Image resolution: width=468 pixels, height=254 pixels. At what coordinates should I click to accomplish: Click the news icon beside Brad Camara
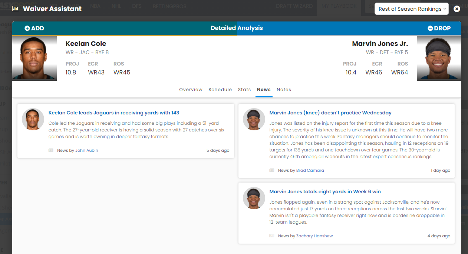pos(272,170)
